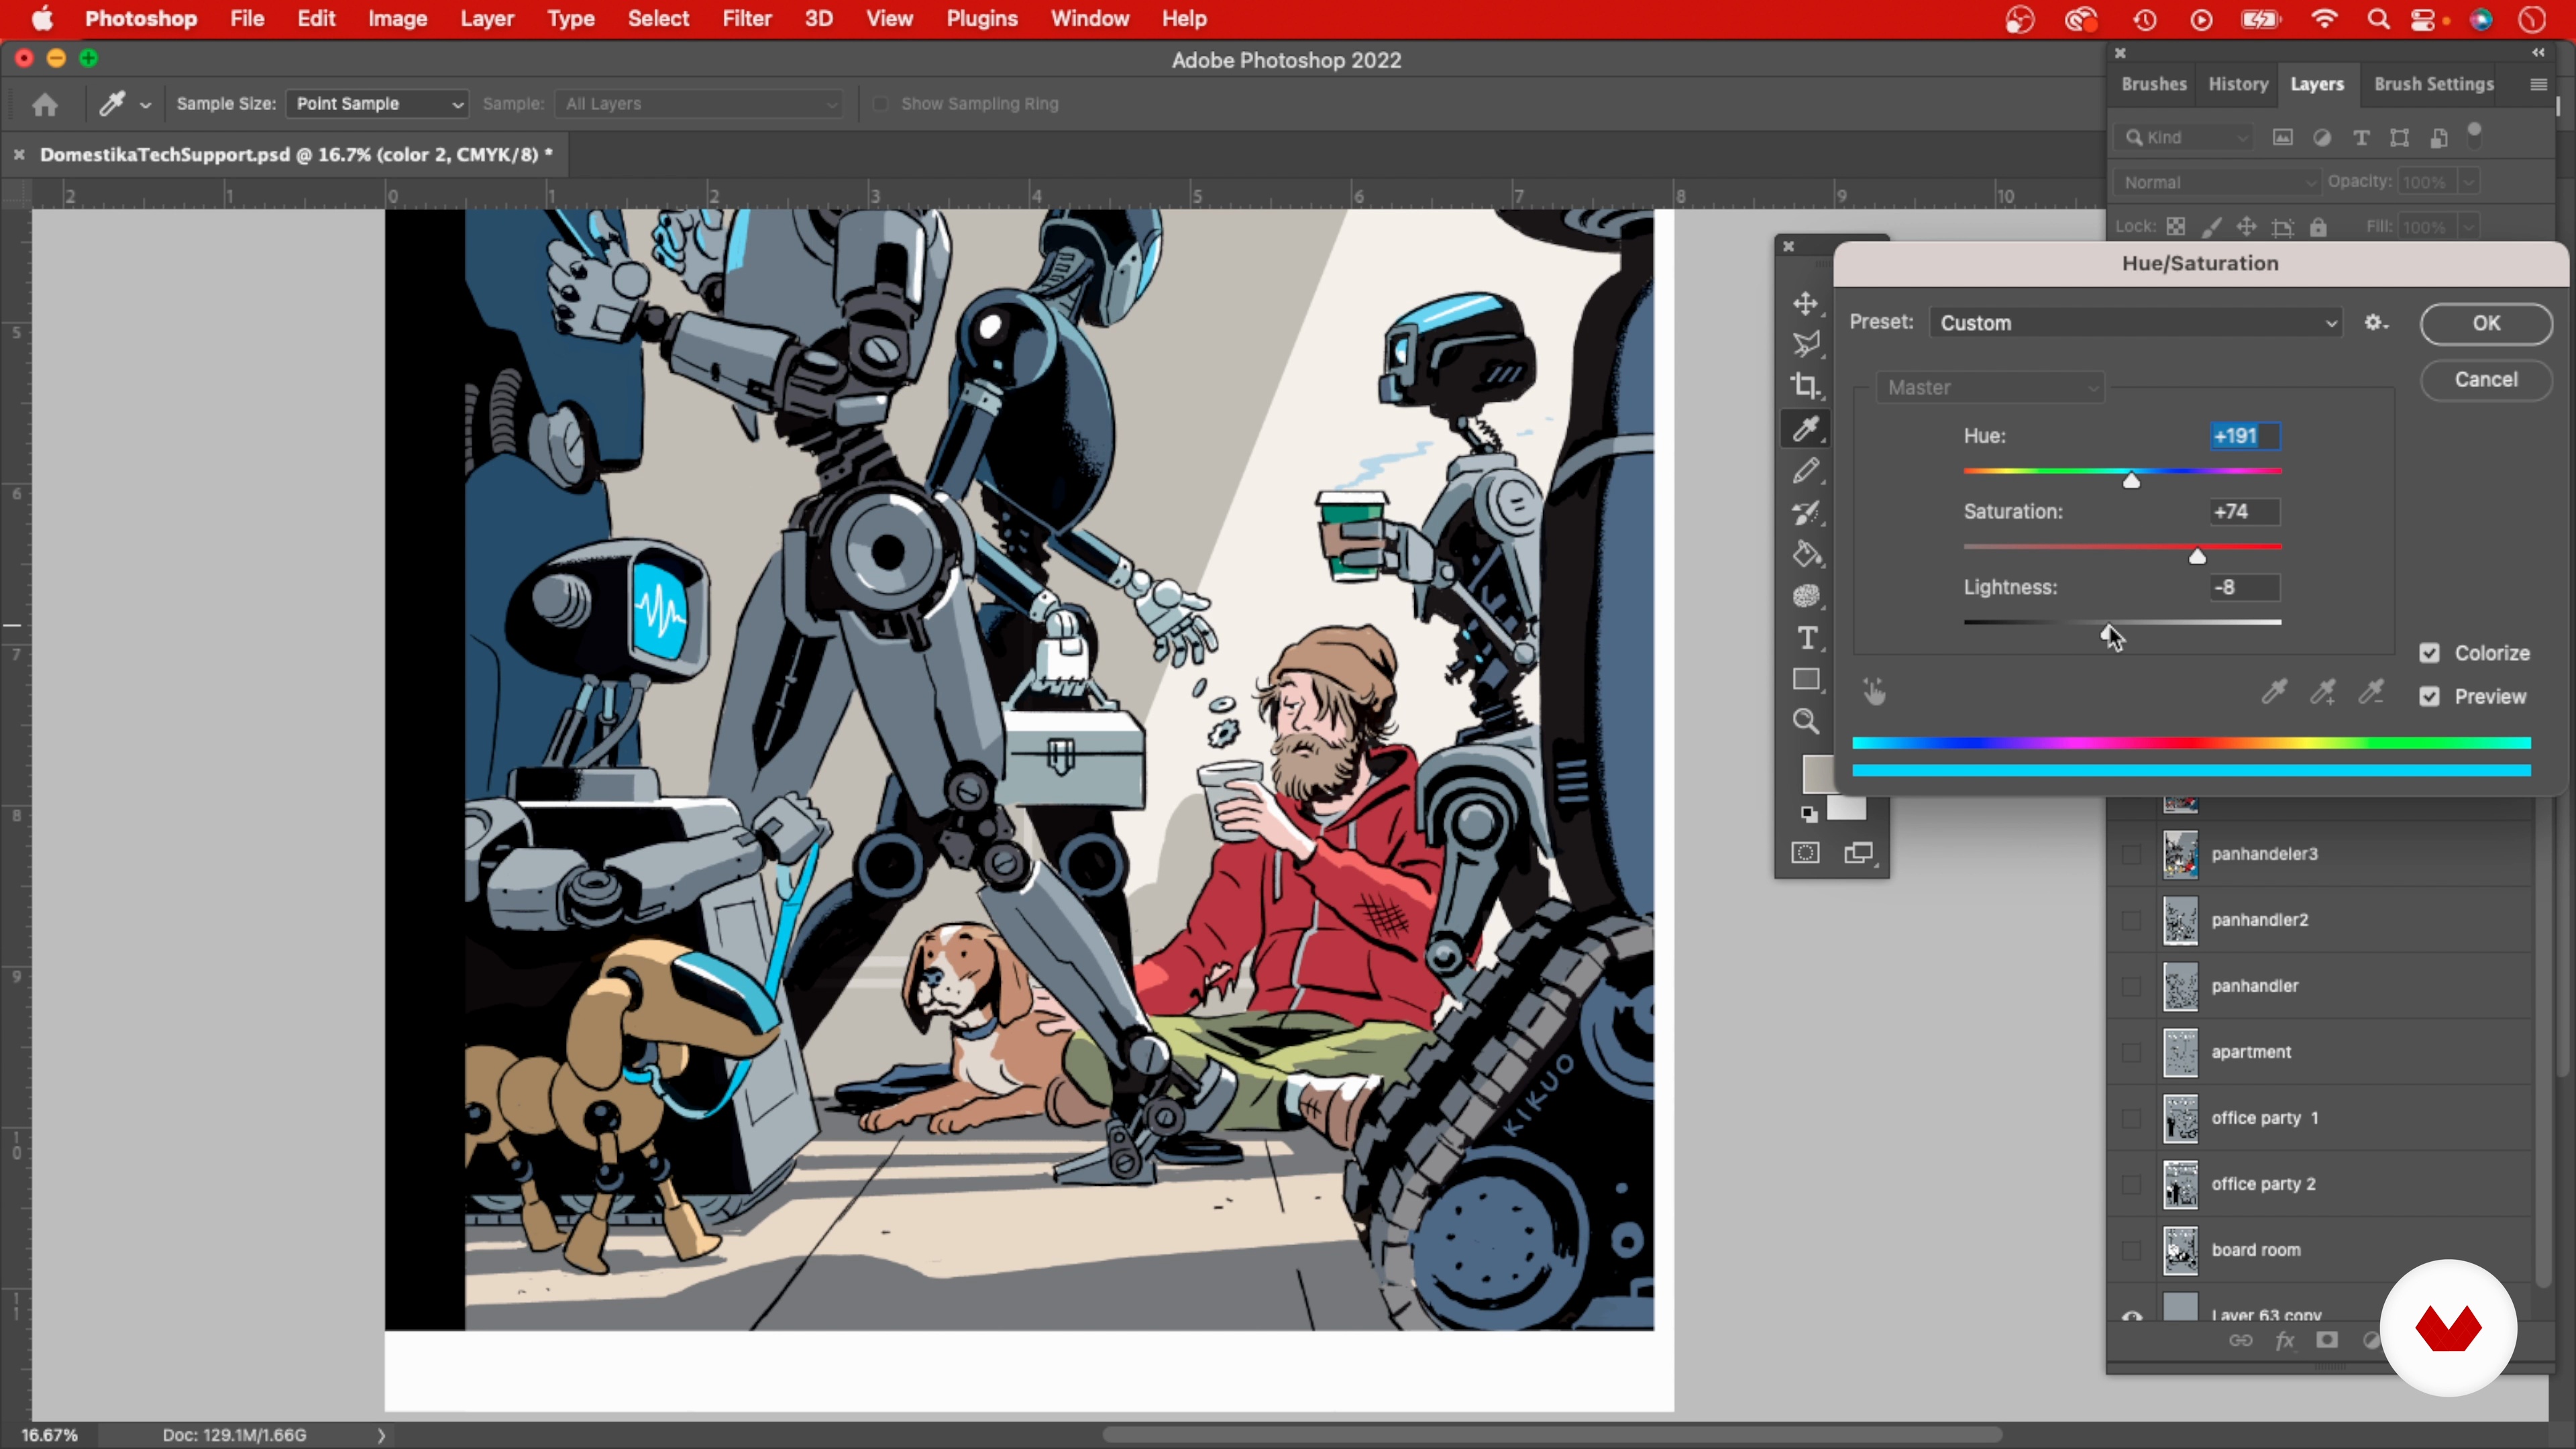Open the Layer menu
2576x1449 pixels.
(486, 19)
